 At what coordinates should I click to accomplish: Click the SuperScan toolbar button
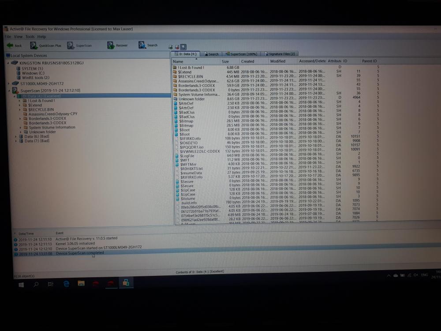click(x=79, y=45)
